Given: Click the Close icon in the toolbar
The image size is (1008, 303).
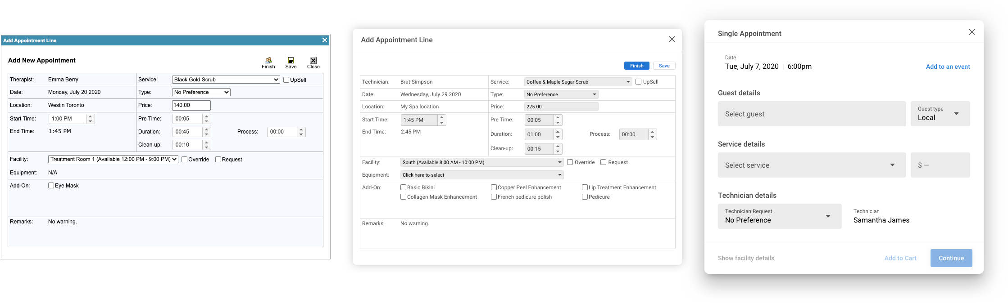Looking at the screenshot, I should (313, 60).
